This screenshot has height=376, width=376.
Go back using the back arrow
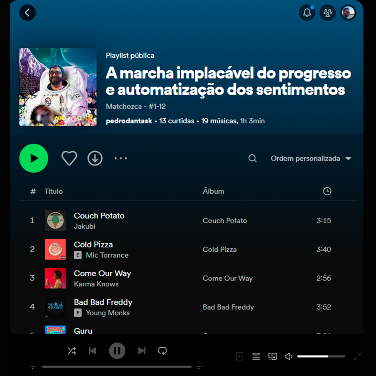[x=28, y=13]
